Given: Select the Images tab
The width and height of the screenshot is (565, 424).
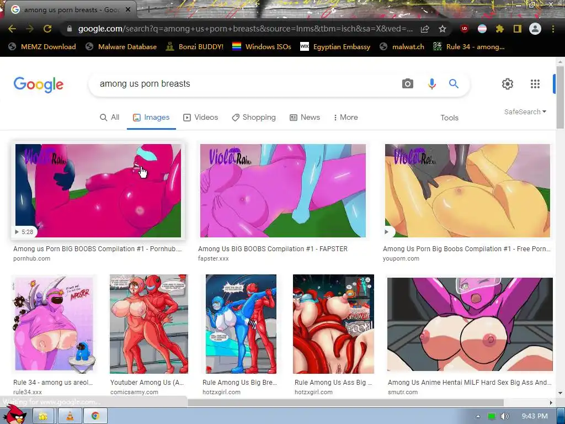Looking at the screenshot, I should (151, 118).
